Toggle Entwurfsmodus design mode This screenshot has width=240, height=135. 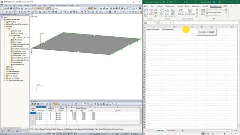[190, 12]
